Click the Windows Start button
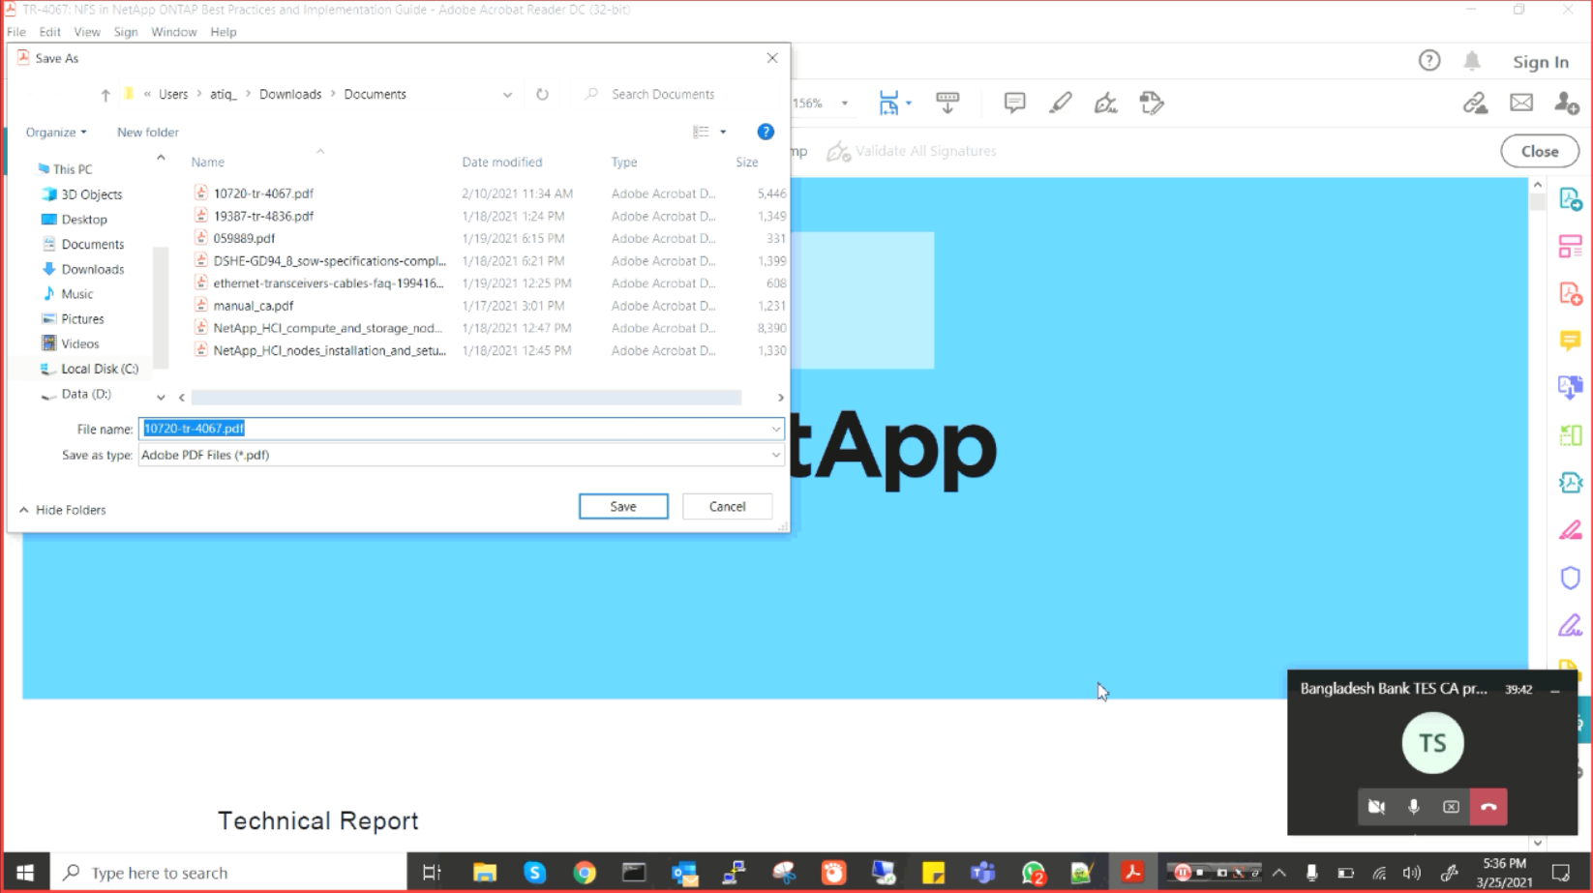 coord(25,873)
